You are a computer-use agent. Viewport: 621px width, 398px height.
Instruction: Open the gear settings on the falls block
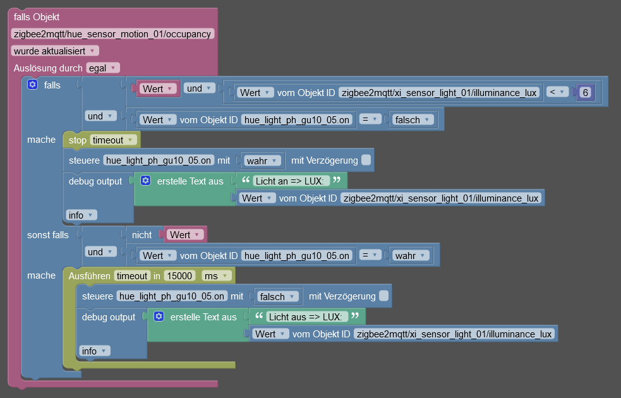click(32, 85)
